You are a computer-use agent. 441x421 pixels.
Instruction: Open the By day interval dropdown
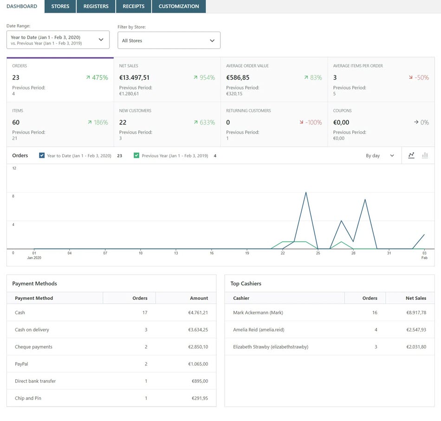coord(380,155)
